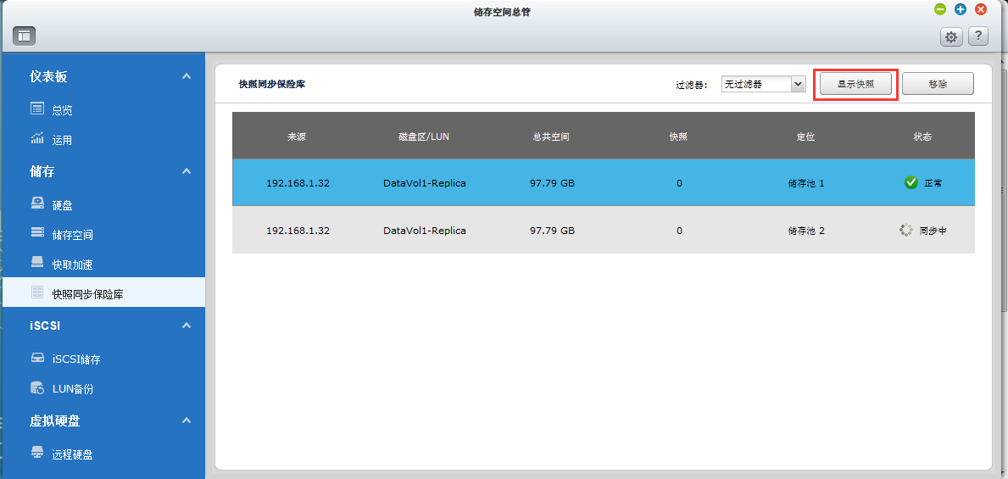Click the 显示快照 button
Image resolution: width=1008 pixels, height=479 pixels.
(x=855, y=84)
